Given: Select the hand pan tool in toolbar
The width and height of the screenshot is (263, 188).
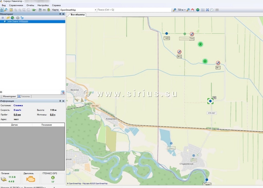Looking at the screenshot, I should [x=2, y=10].
